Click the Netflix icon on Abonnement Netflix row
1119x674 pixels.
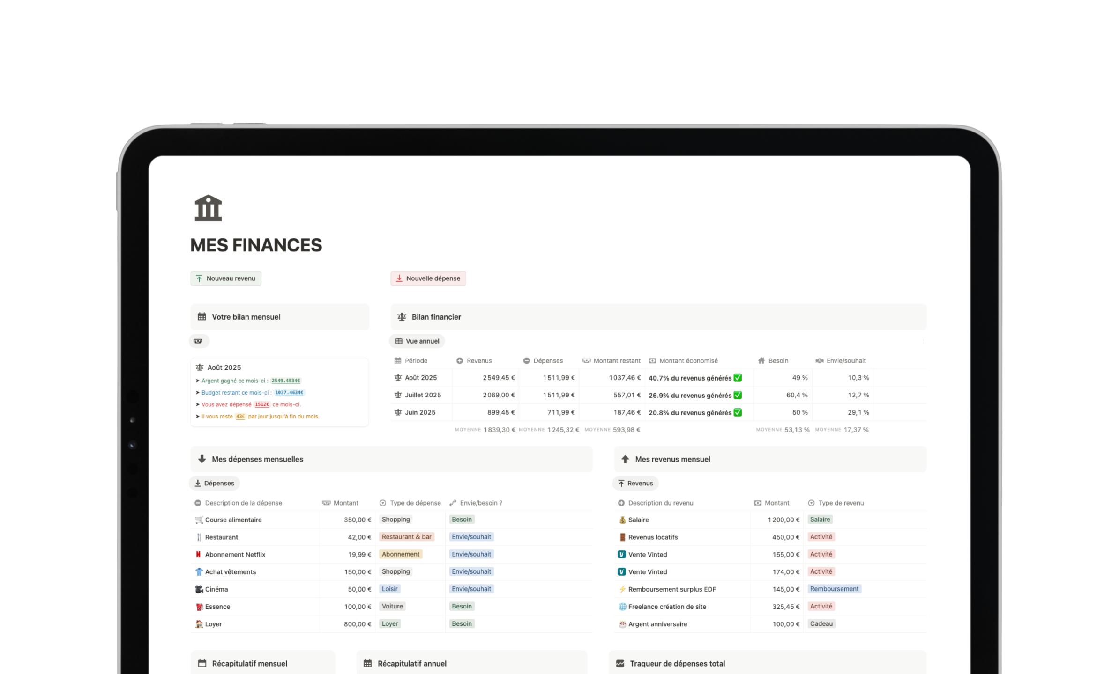pyautogui.click(x=198, y=554)
